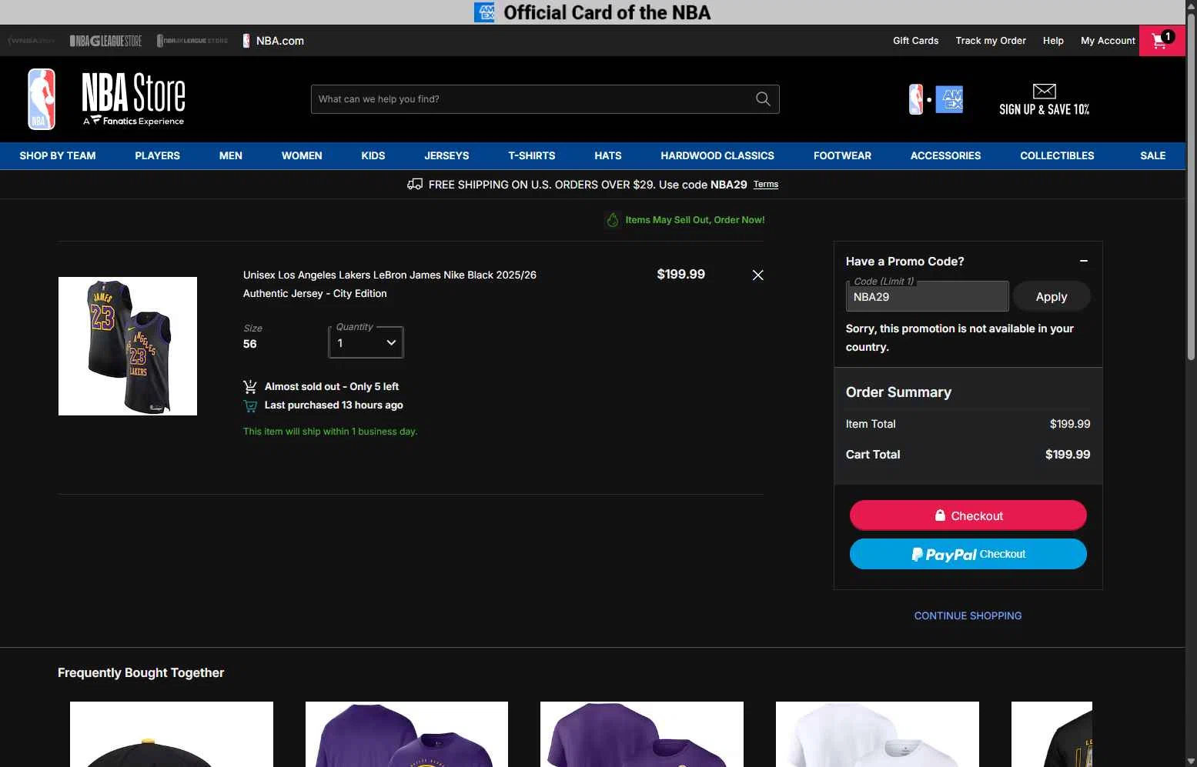Open the Accessories menu

point(945,155)
